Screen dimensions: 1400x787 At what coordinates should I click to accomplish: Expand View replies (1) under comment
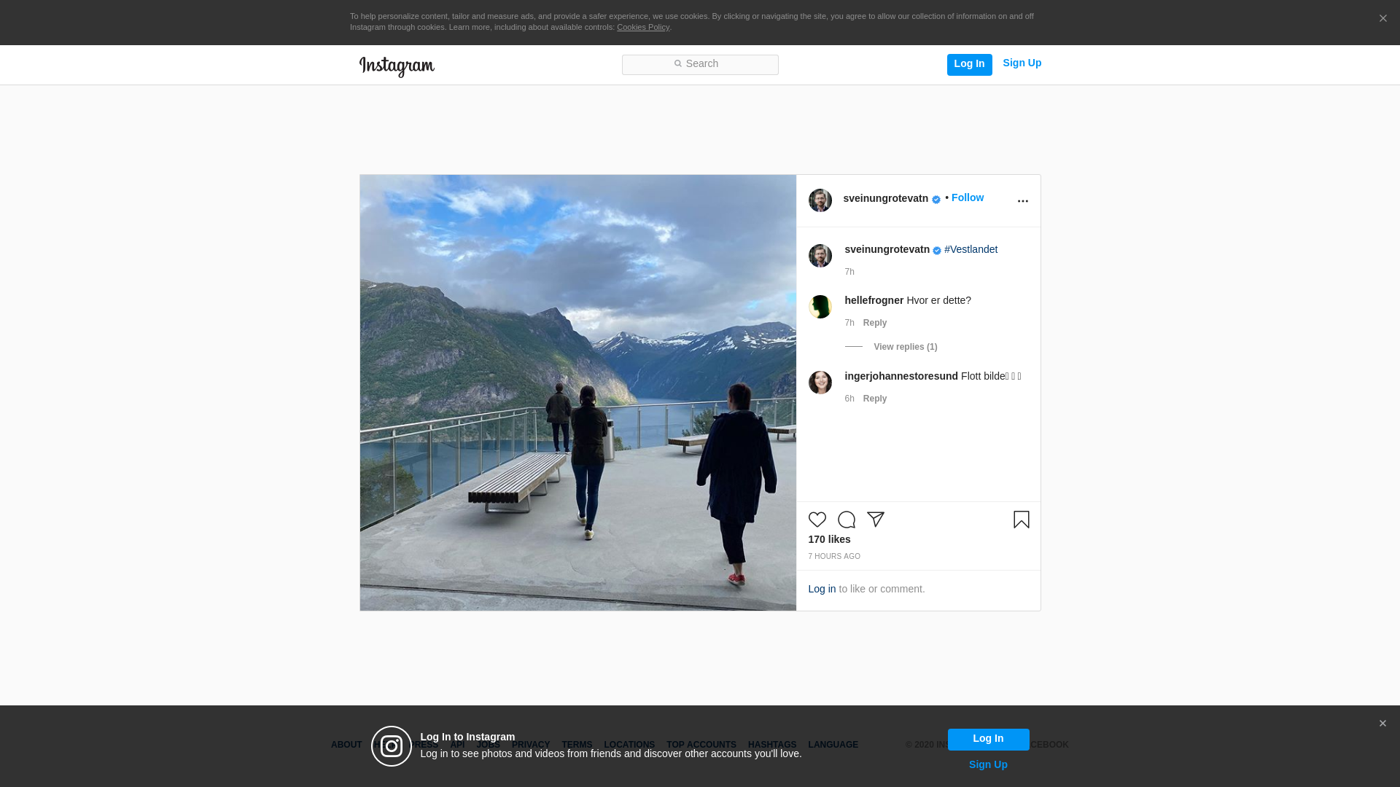coord(905,347)
